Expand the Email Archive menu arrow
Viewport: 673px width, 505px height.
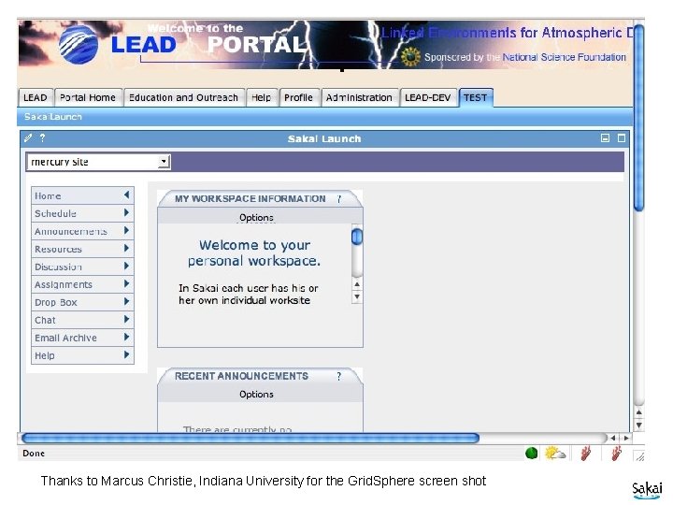pyautogui.click(x=126, y=337)
